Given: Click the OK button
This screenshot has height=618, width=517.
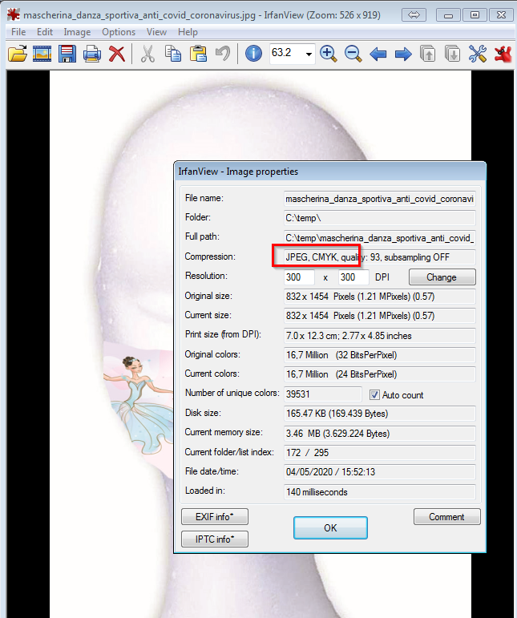Looking at the screenshot, I should point(330,527).
